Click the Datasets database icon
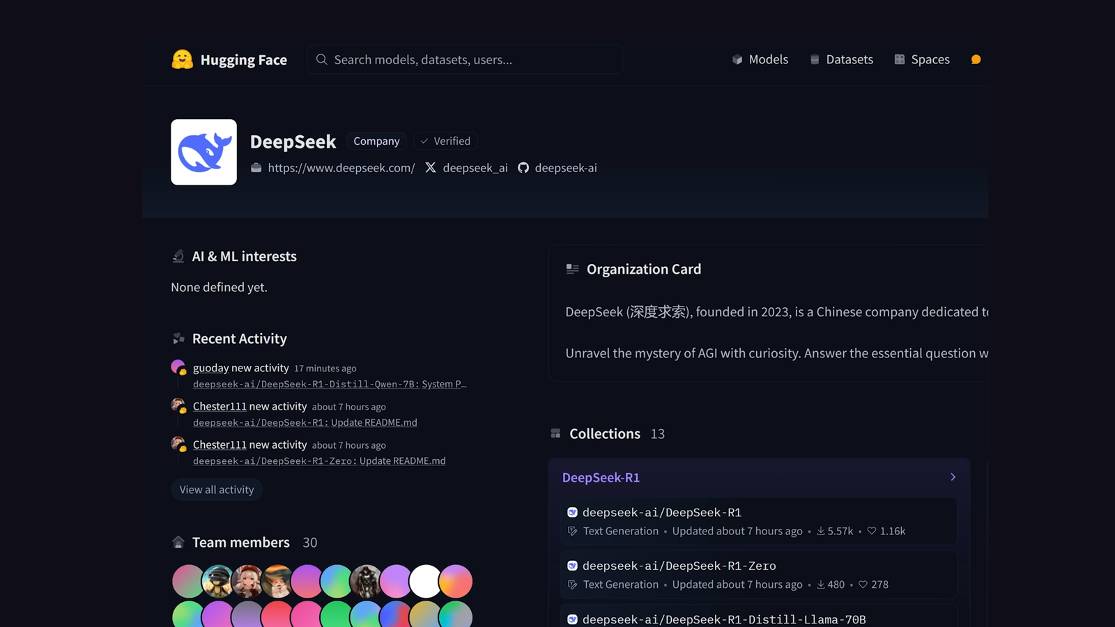This screenshot has width=1115, height=627. coord(815,59)
